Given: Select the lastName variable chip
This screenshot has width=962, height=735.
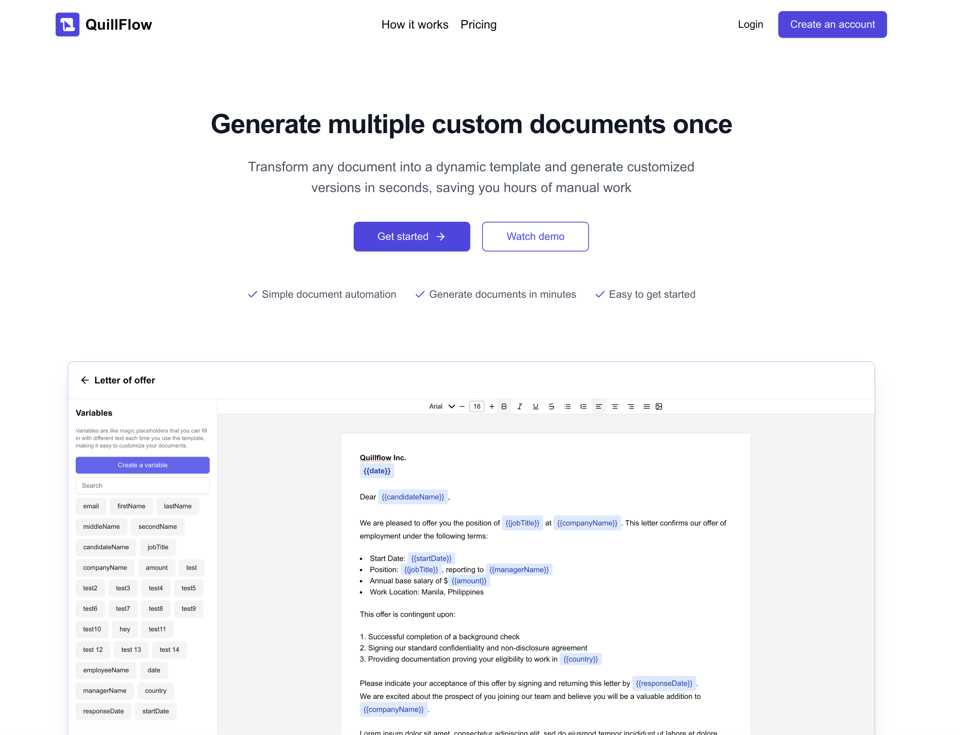Looking at the screenshot, I should pos(178,506).
